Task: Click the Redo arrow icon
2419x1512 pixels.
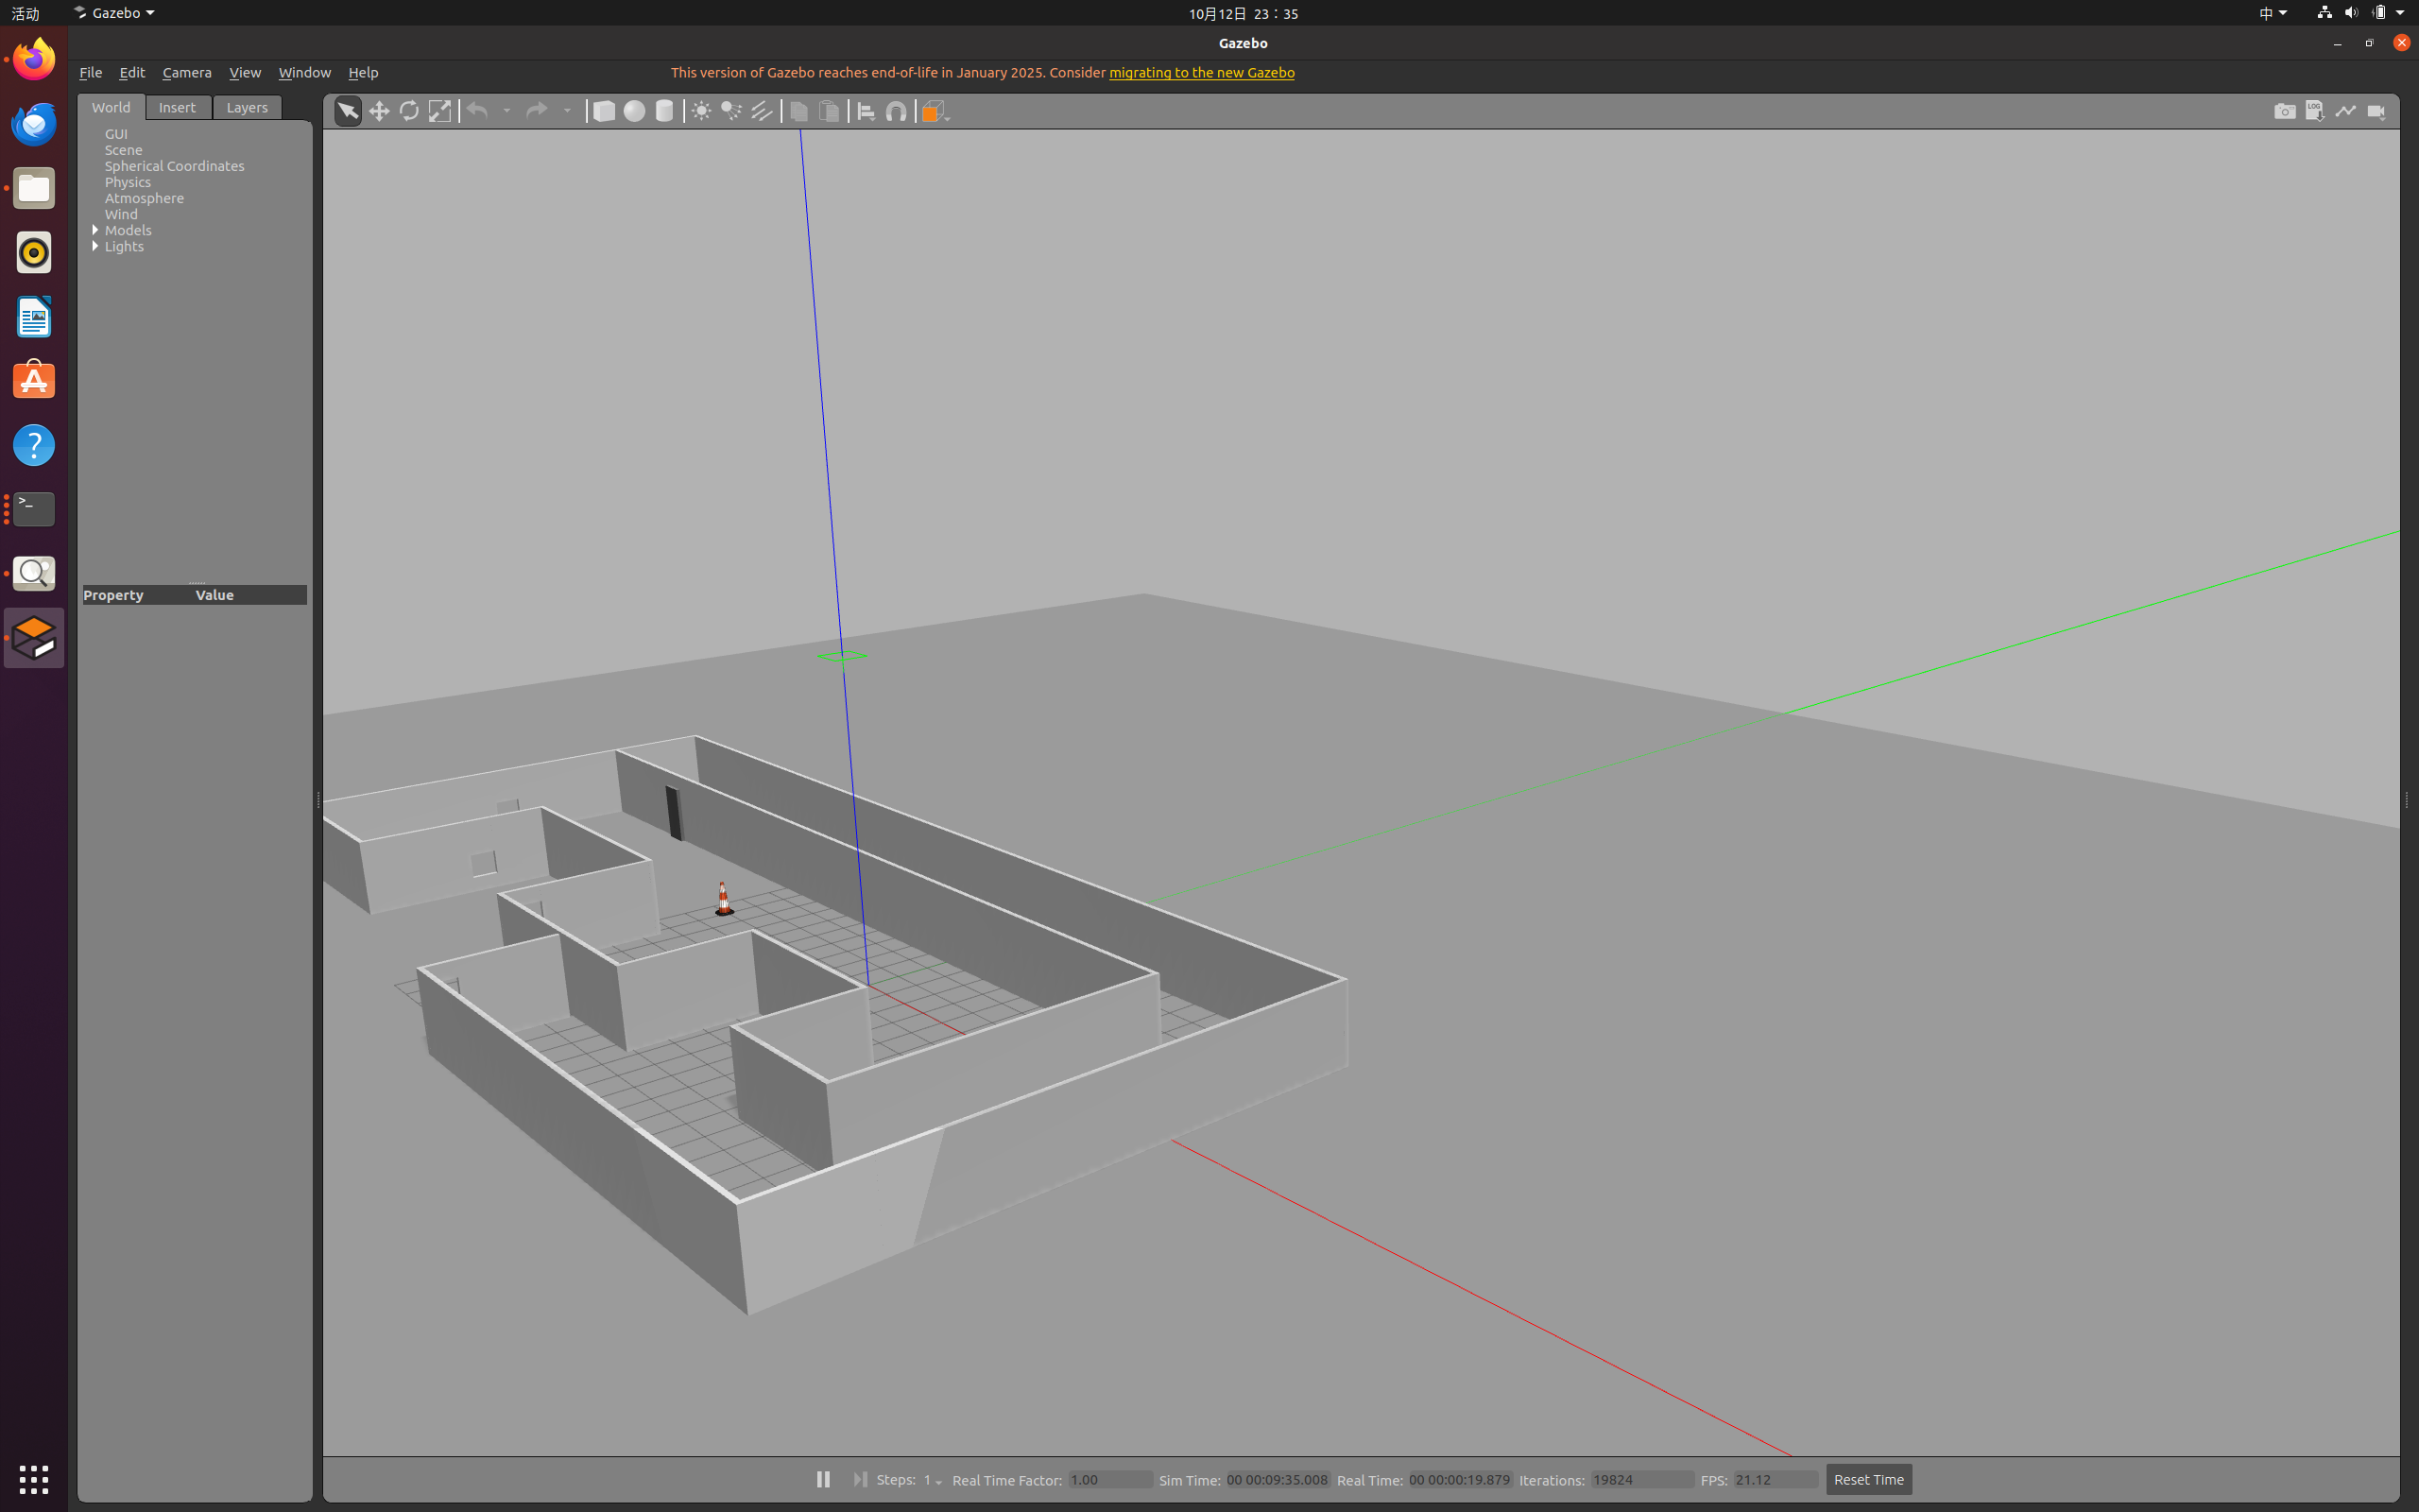Action: pos(537,111)
